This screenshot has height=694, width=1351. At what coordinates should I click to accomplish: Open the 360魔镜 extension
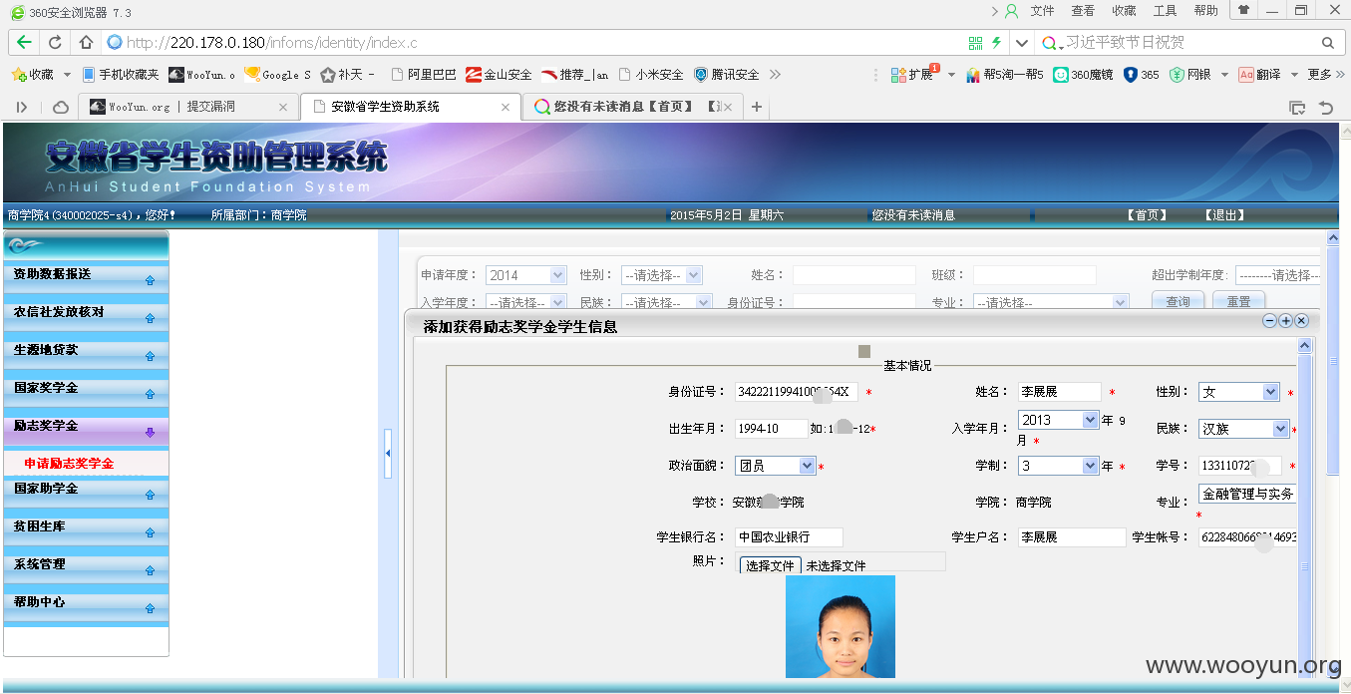click(x=1083, y=75)
